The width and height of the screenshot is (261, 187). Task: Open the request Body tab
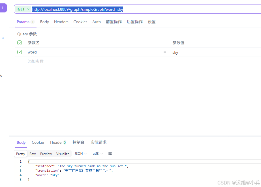44,22
